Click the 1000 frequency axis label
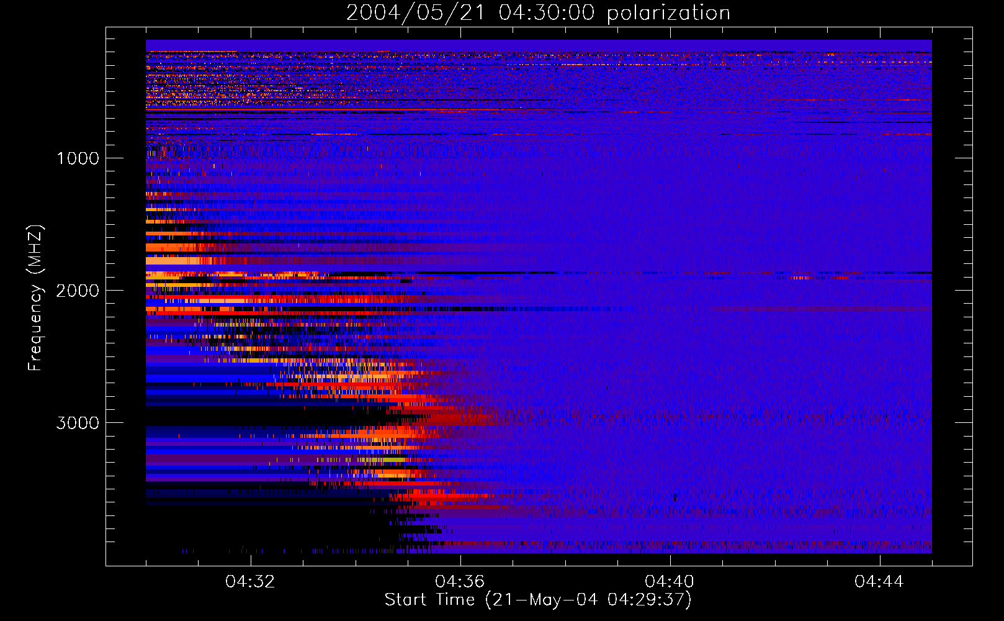This screenshot has width=1004, height=621. [x=78, y=158]
